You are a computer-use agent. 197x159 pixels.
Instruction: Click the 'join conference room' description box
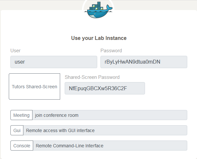[x=110, y=115]
